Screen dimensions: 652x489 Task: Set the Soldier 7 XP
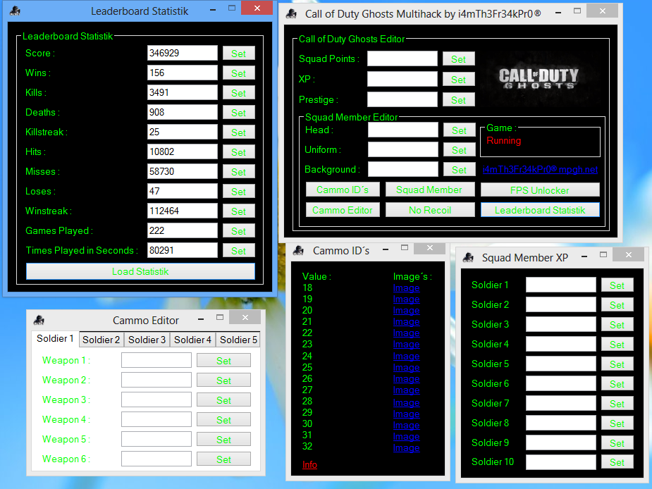pyautogui.click(x=617, y=404)
